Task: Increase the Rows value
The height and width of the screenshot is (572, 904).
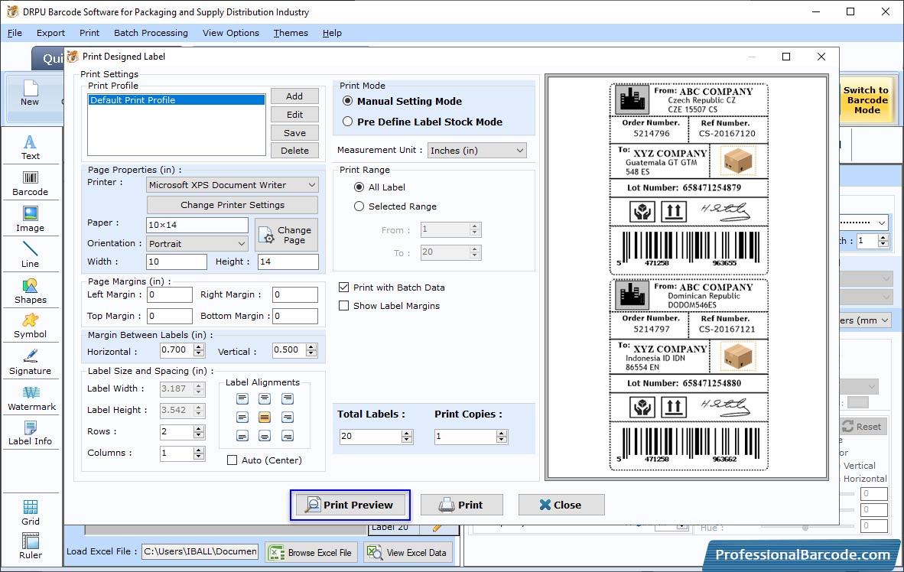Action: pyautogui.click(x=199, y=428)
